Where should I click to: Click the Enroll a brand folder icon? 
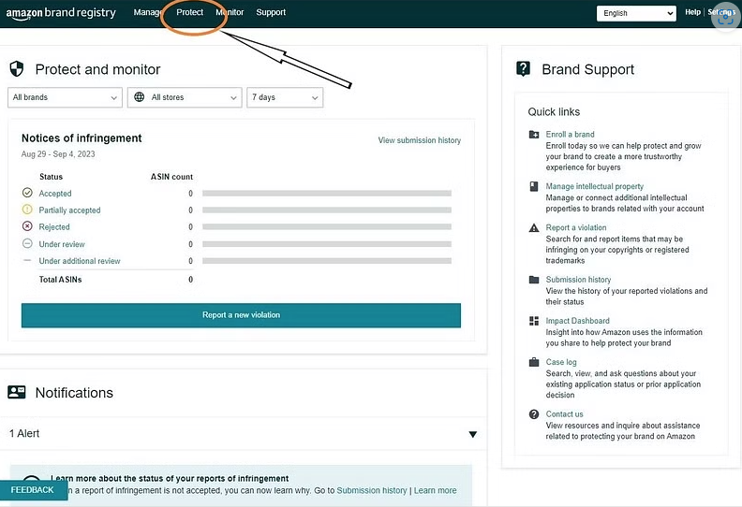(x=534, y=135)
